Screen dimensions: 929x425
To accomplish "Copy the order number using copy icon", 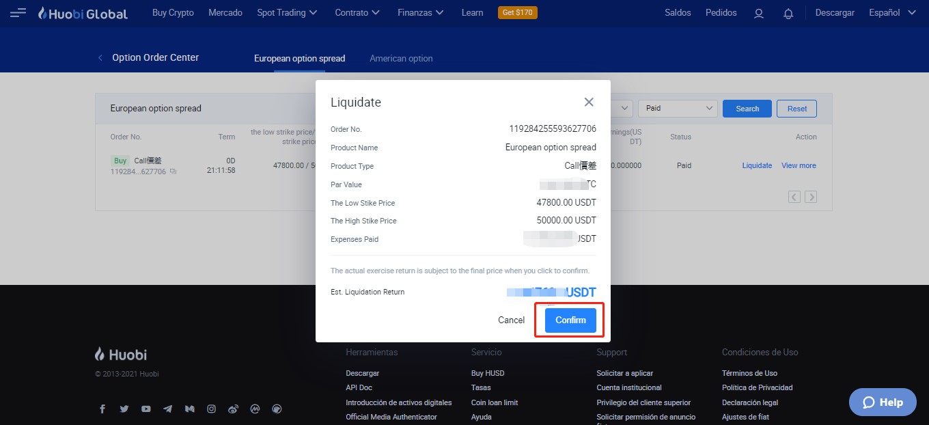I will pyautogui.click(x=173, y=172).
